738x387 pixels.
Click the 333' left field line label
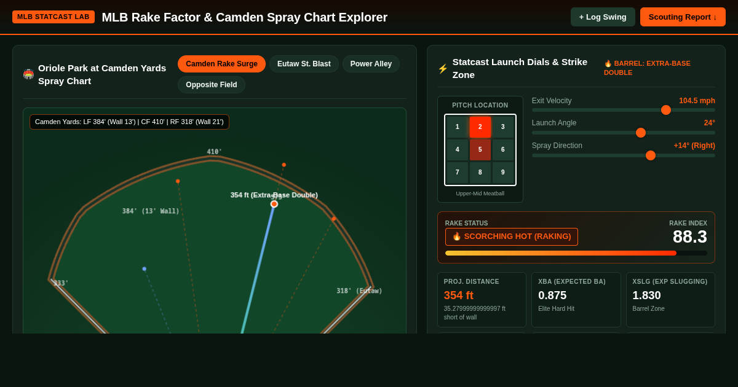coord(61,283)
